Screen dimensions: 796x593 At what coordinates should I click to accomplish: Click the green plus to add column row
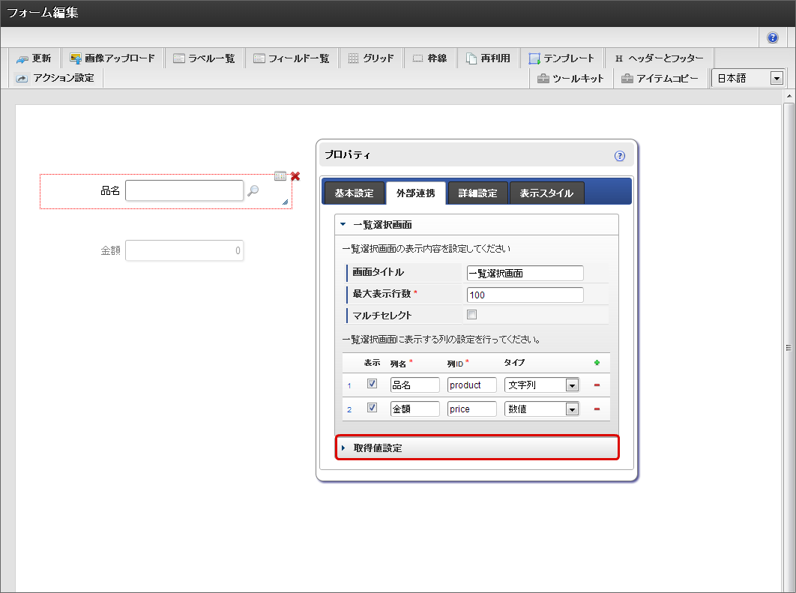(x=597, y=363)
